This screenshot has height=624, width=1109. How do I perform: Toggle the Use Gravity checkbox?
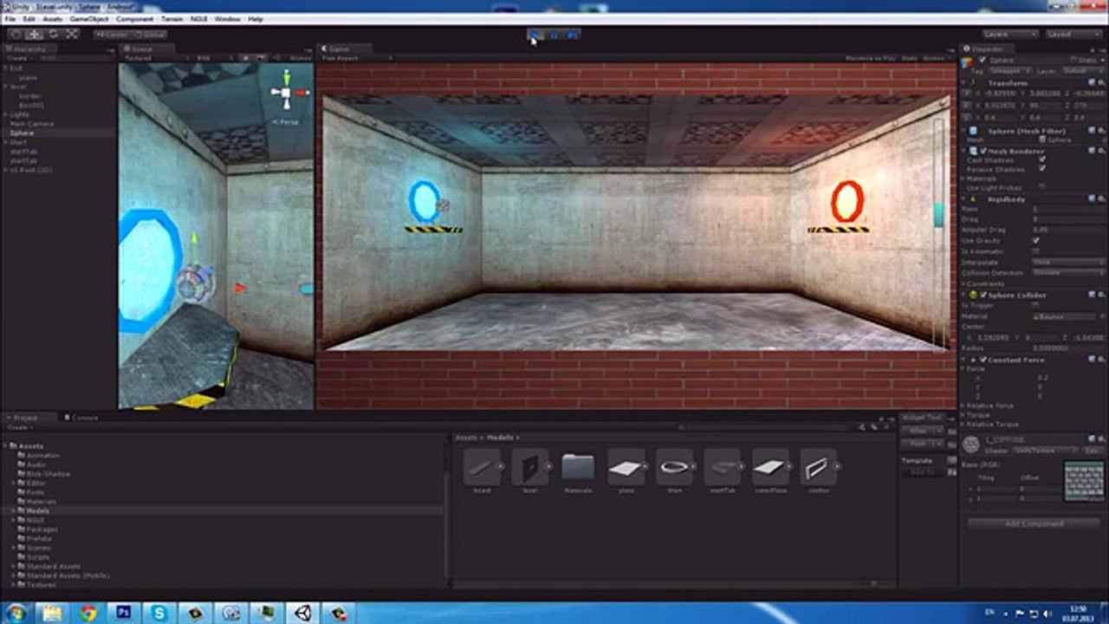1036,240
